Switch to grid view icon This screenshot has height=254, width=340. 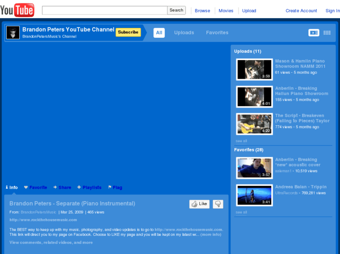(327, 33)
